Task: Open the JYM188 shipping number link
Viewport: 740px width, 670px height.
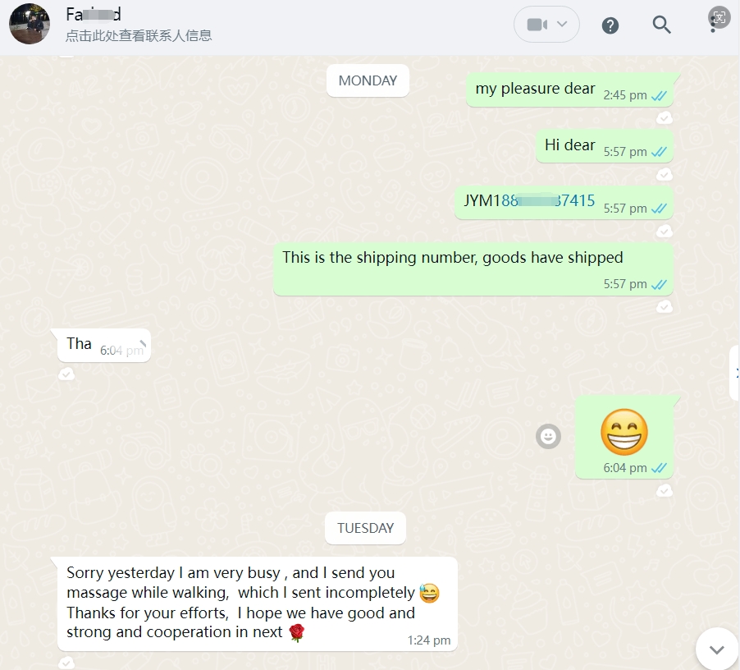Action: click(529, 200)
